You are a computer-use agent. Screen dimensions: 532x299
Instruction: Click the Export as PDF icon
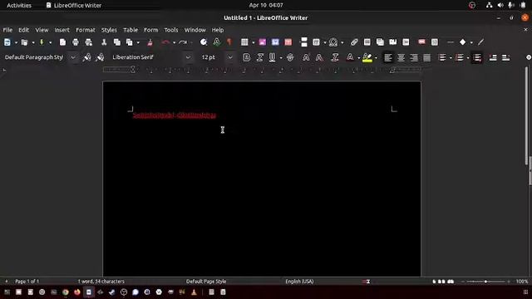pyautogui.click(x=62, y=42)
